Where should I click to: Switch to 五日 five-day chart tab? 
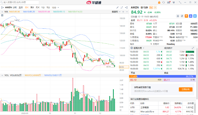click(21, 7)
